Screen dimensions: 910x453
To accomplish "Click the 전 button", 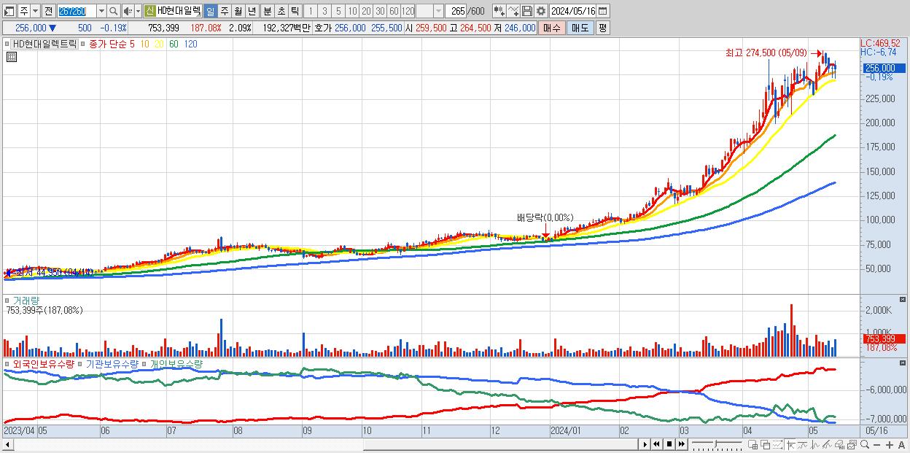I will pyautogui.click(x=48, y=11).
